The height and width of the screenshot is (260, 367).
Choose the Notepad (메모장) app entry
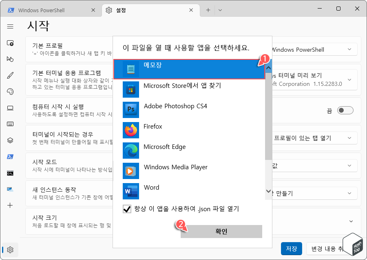pyautogui.click(x=189, y=69)
